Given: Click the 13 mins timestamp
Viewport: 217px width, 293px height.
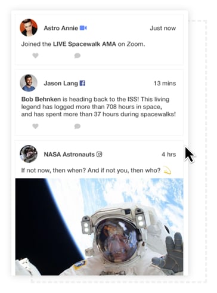Looking at the screenshot, I should tap(165, 84).
